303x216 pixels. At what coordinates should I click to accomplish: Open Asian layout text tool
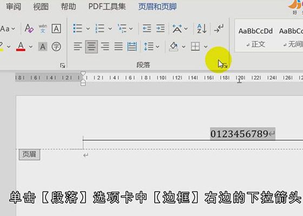click(177, 29)
